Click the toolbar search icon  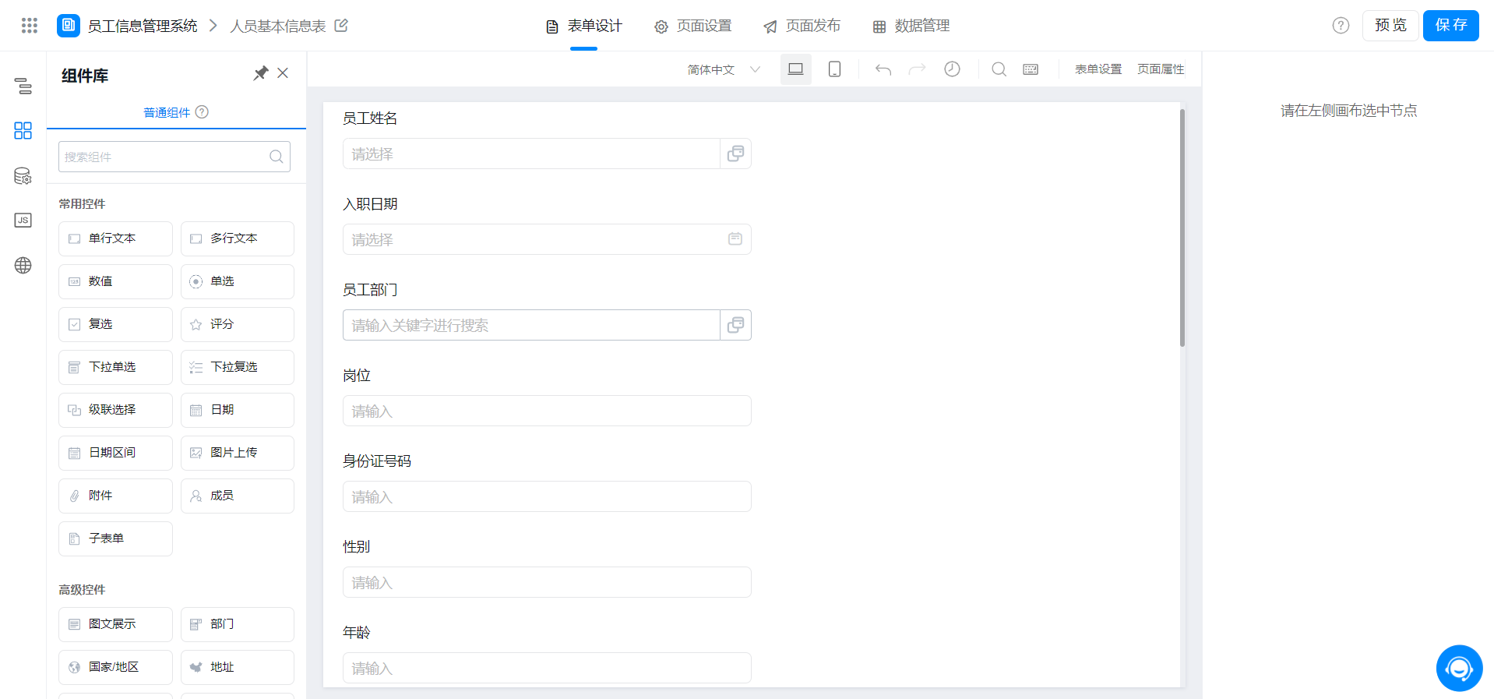click(999, 69)
